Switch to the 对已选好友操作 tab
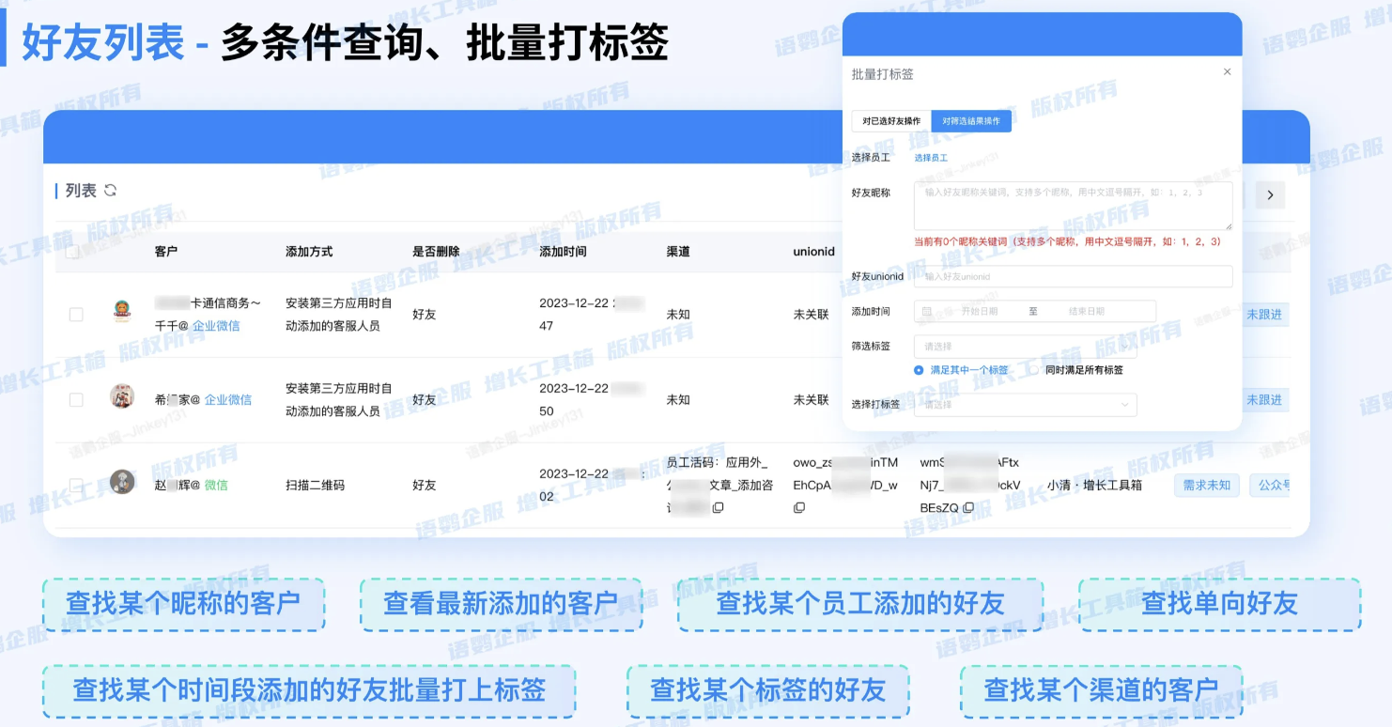 click(x=891, y=121)
